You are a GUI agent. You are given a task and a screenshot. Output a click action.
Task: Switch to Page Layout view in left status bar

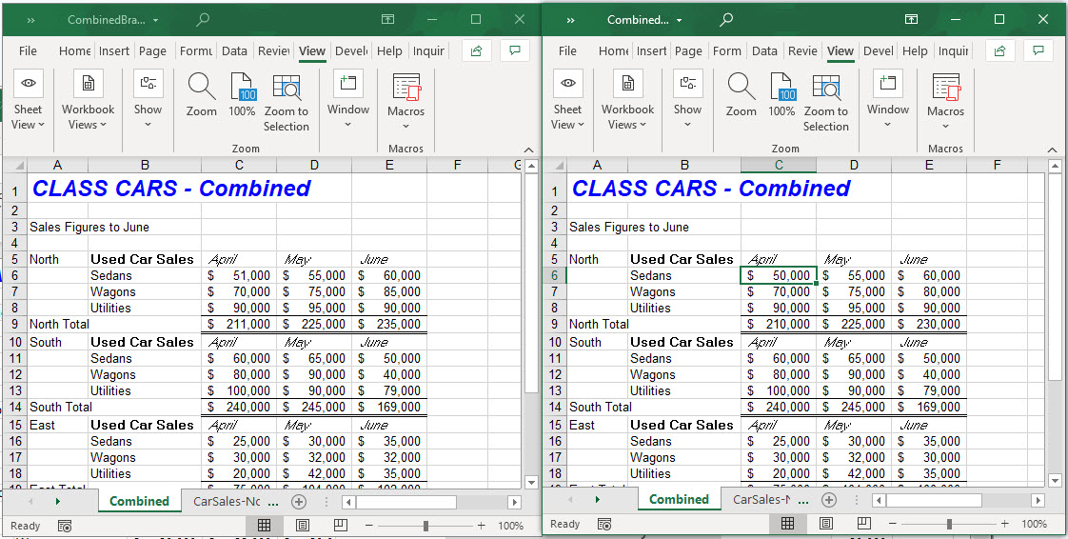coord(302,526)
